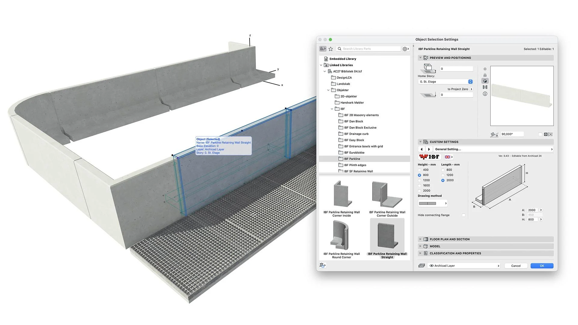Click previous page arrow in Custom Settings
Image resolution: width=578 pixels, height=325 pixels.
tap(421, 149)
